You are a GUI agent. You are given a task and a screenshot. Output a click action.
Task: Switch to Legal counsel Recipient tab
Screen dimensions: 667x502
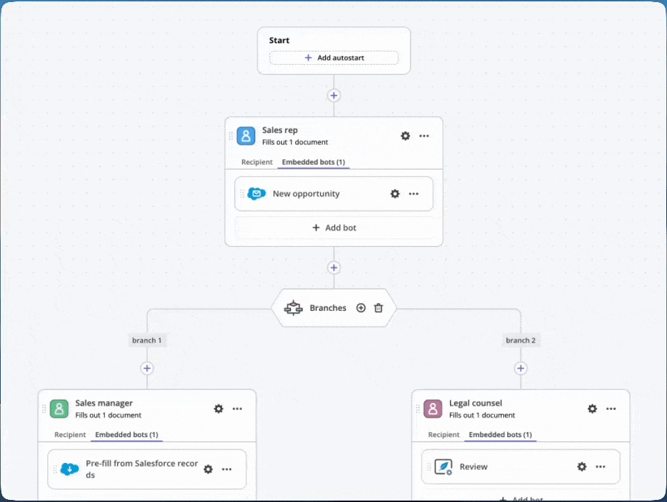[444, 435]
